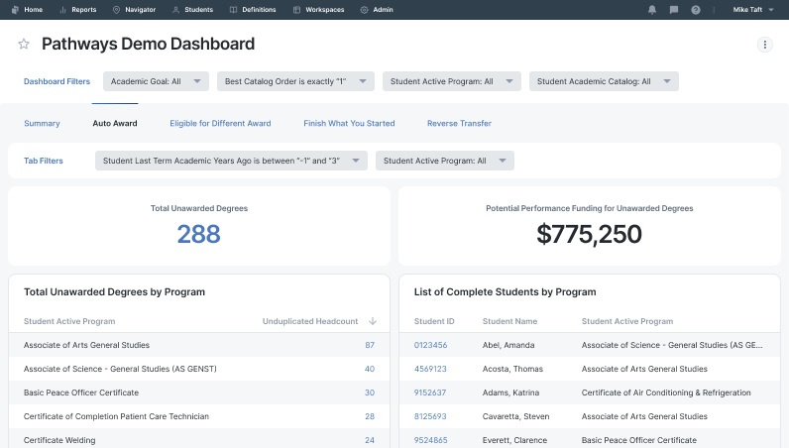Open student ID 0123456 link
The width and height of the screenshot is (789, 448).
pos(430,345)
